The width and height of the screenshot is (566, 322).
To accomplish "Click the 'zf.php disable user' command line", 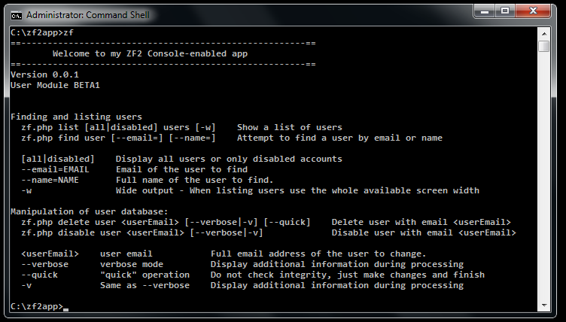I will 141,232.
